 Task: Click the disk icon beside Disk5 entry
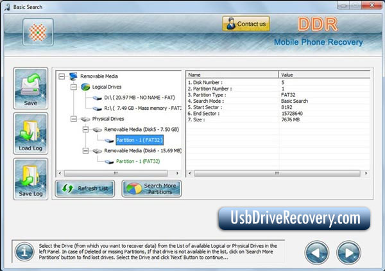[98, 130]
